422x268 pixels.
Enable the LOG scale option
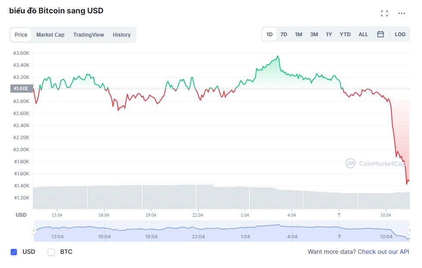pos(400,34)
